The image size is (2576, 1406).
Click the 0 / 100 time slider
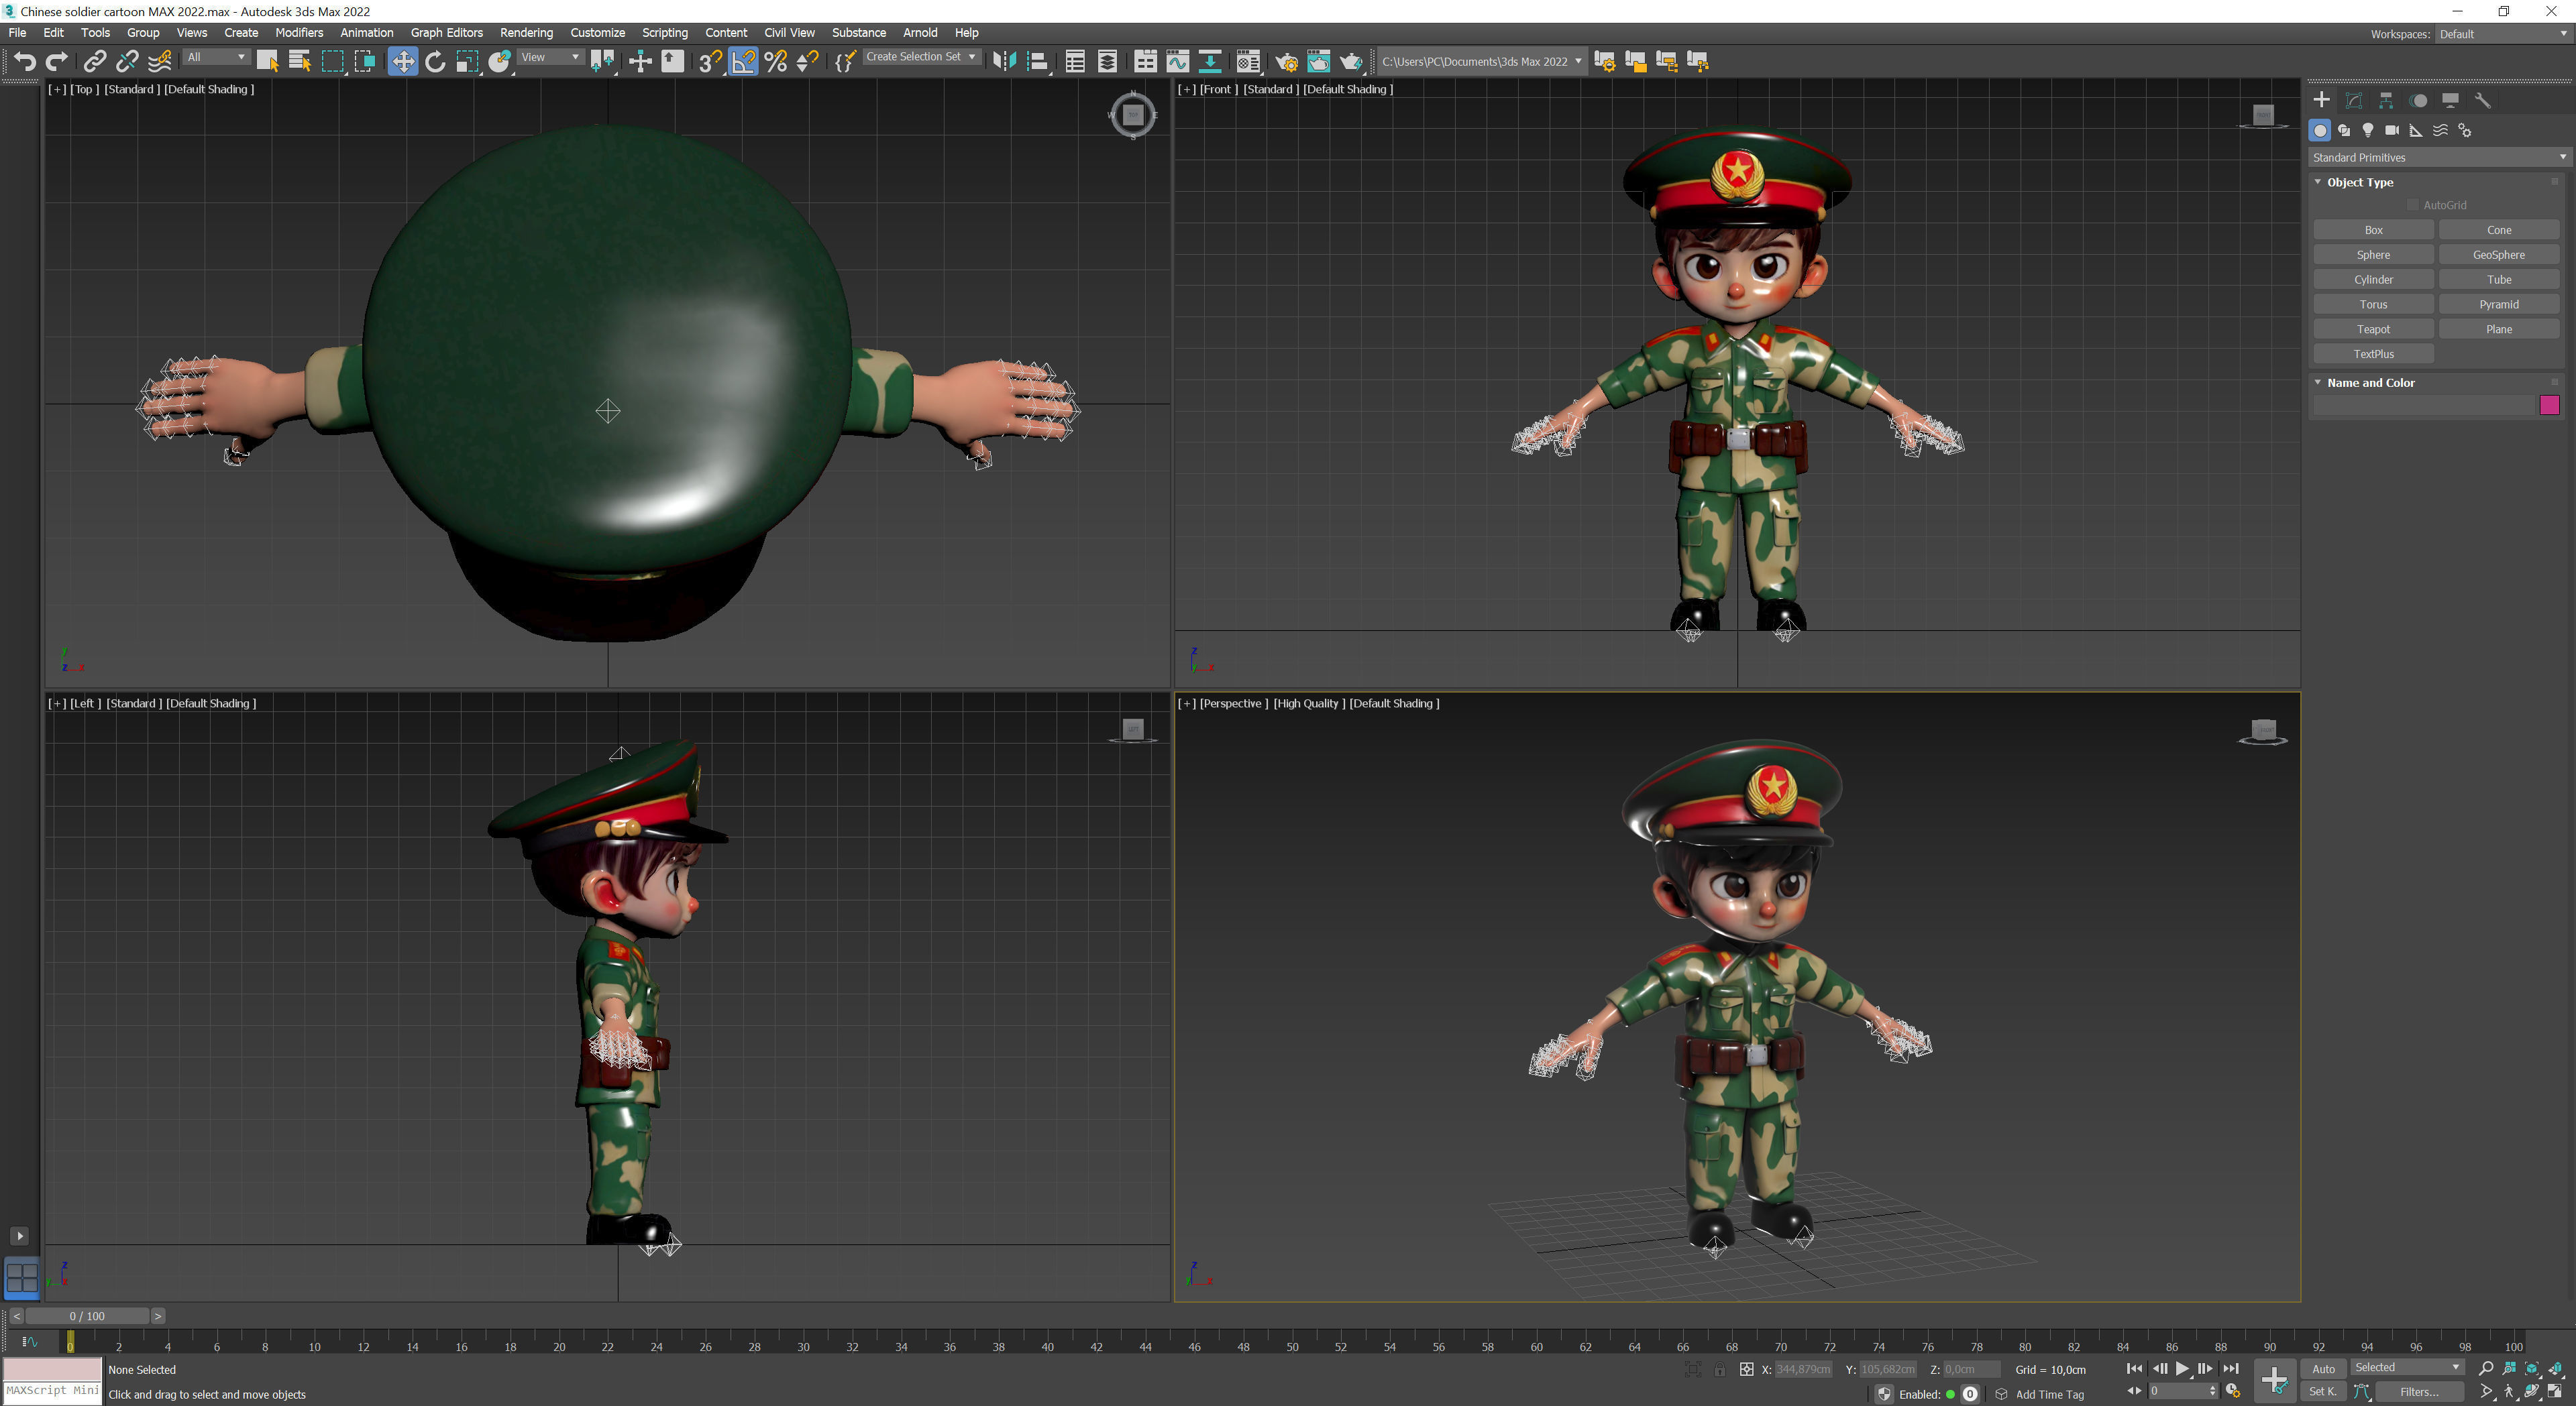(x=87, y=1316)
